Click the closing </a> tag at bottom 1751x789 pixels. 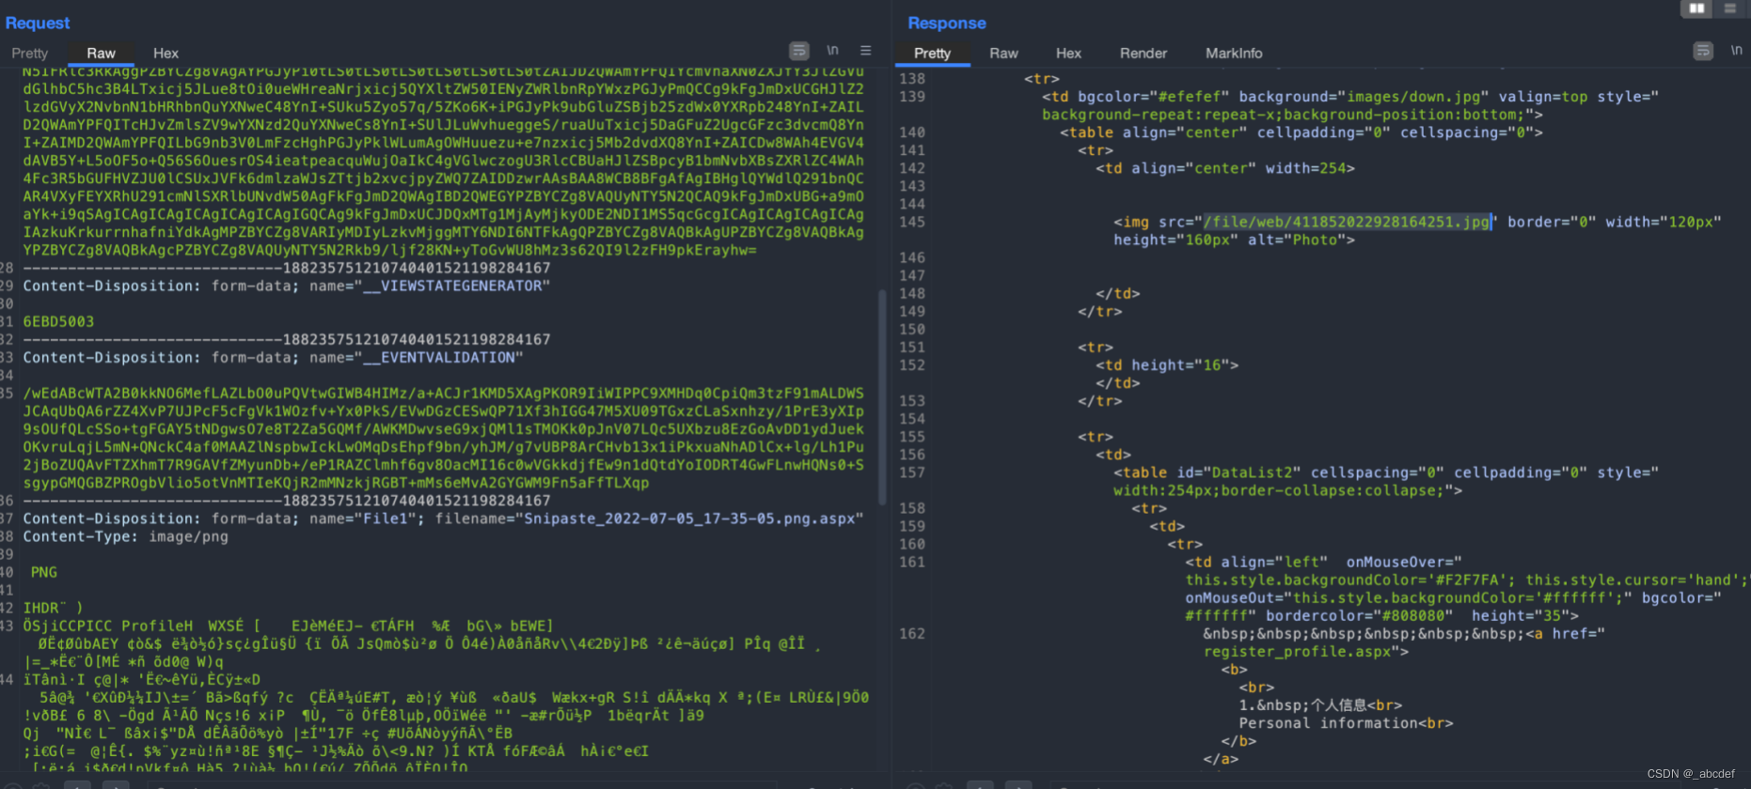tap(1221, 759)
